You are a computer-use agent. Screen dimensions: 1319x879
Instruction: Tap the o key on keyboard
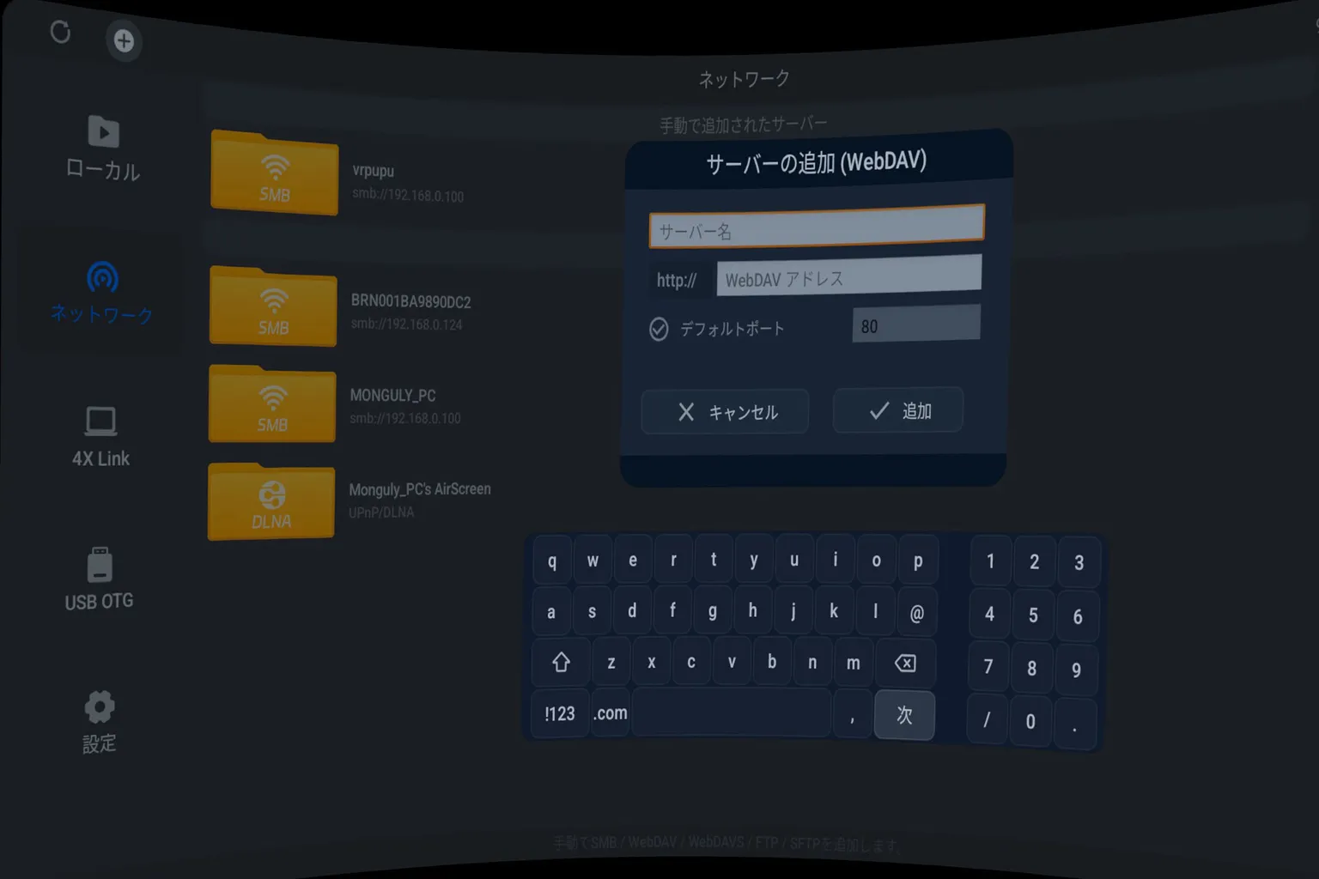(x=877, y=561)
